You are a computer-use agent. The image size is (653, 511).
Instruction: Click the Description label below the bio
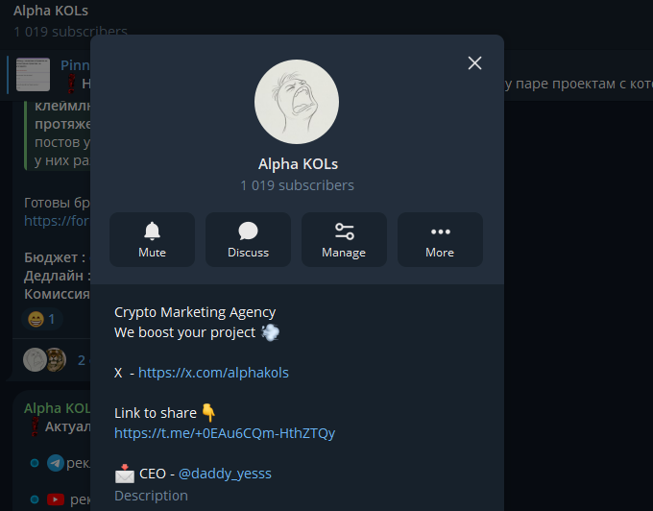coord(151,496)
